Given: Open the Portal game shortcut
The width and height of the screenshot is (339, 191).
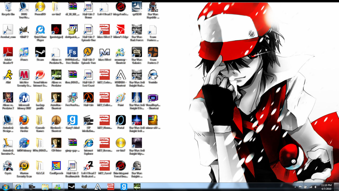Looking at the screenshot, I should click(121, 122).
